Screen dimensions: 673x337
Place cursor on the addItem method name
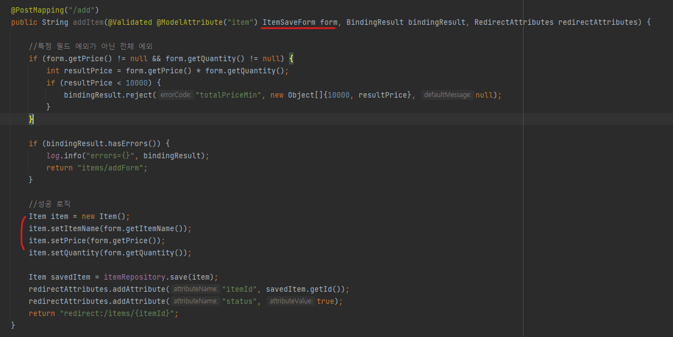(88, 22)
